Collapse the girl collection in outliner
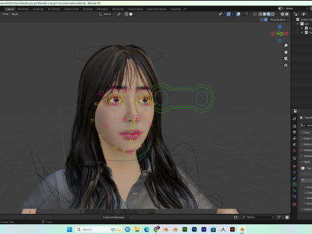The width and height of the screenshot is (312, 234). pos(298,24)
